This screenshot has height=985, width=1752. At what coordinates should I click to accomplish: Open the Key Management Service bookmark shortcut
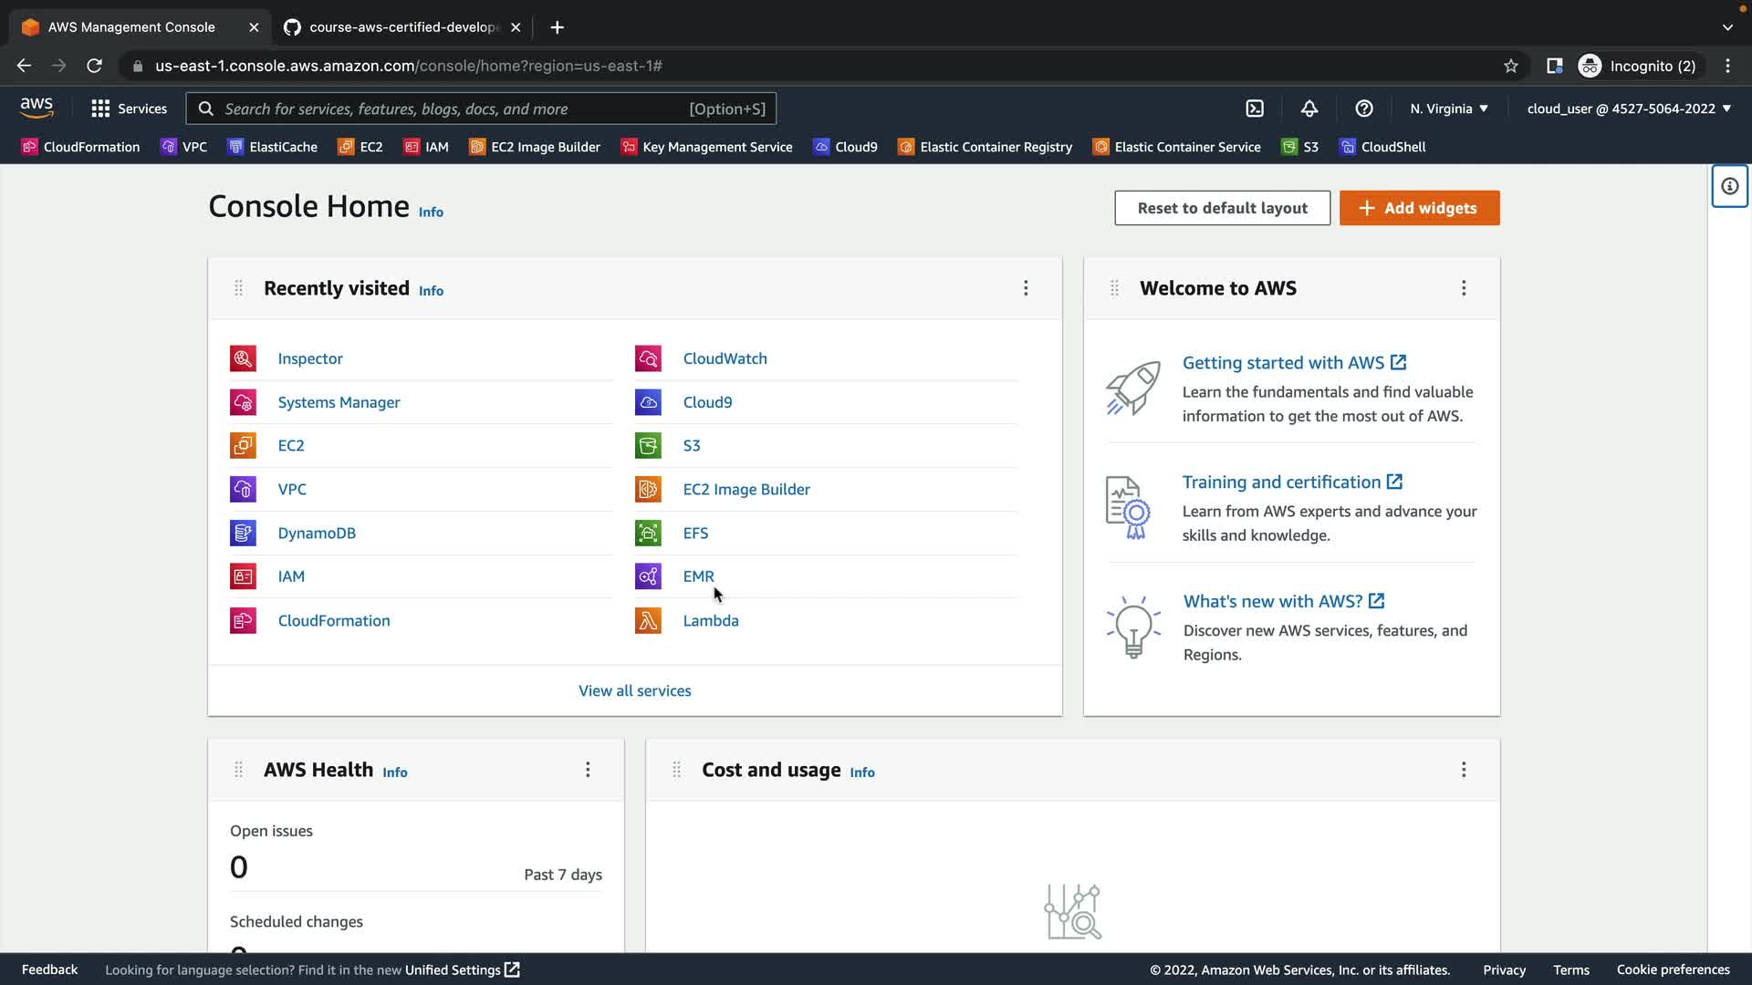(x=706, y=147)
